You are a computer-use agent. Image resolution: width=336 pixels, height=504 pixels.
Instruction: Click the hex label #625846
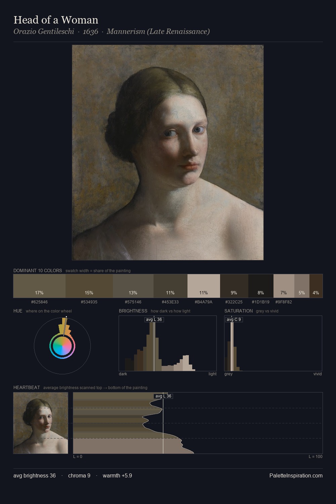[39, 302]
